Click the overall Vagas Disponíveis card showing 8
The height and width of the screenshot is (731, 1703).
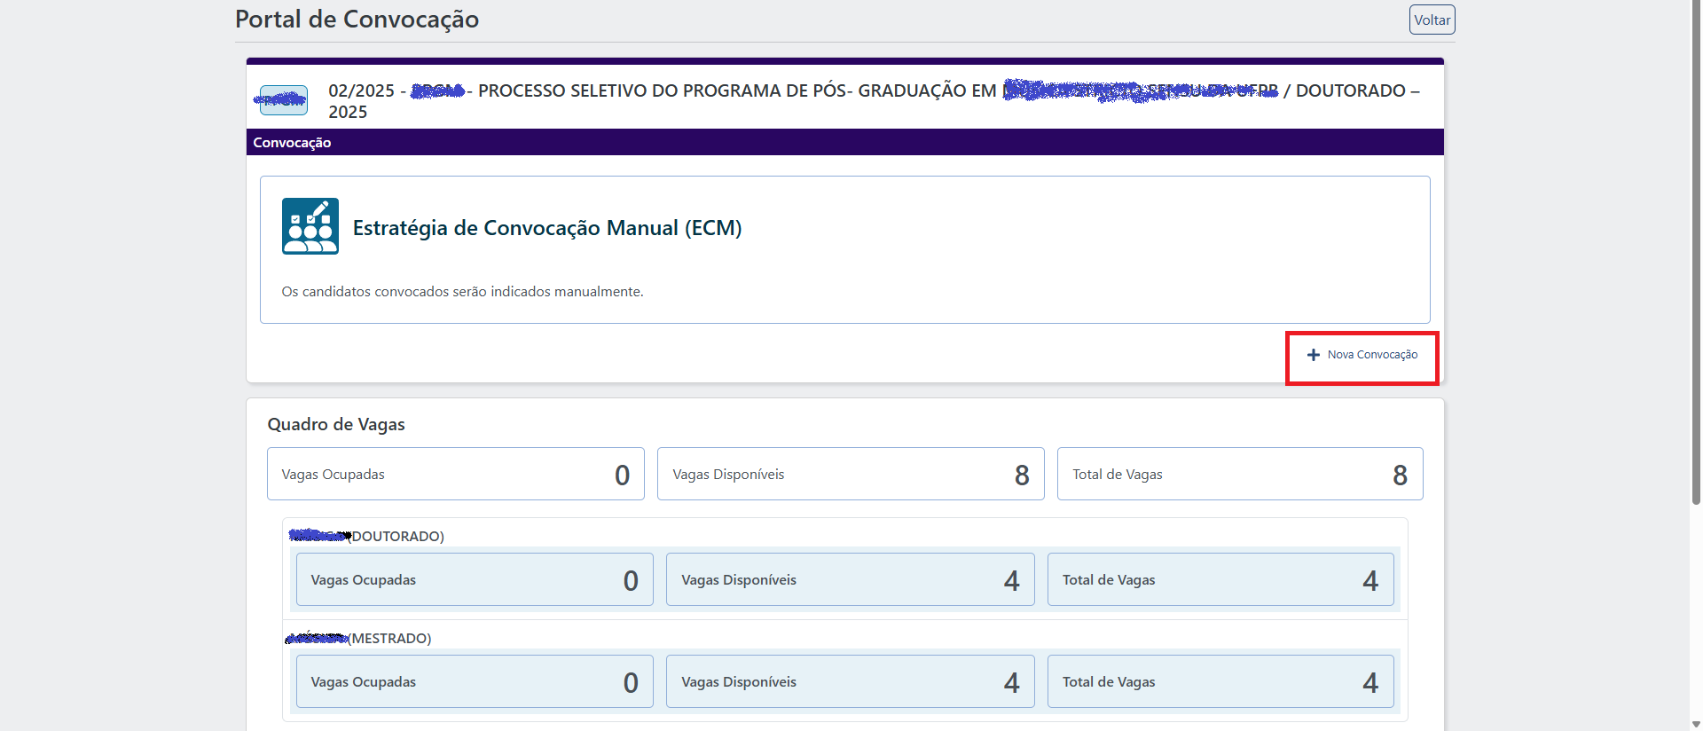point(851,474)
